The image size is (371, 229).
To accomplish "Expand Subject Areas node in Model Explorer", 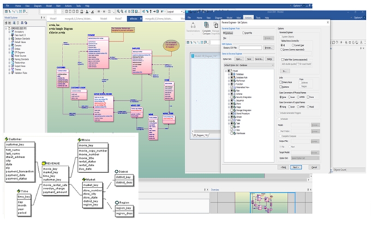I will coord(9,66).
